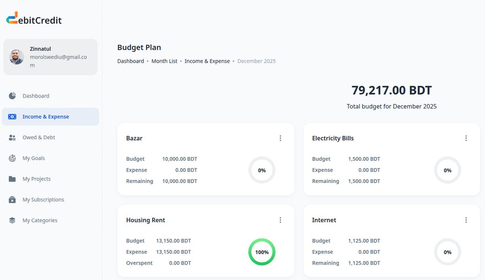Click the Bazar 0% progress circle
485x280 pixels.
[261, 170]
